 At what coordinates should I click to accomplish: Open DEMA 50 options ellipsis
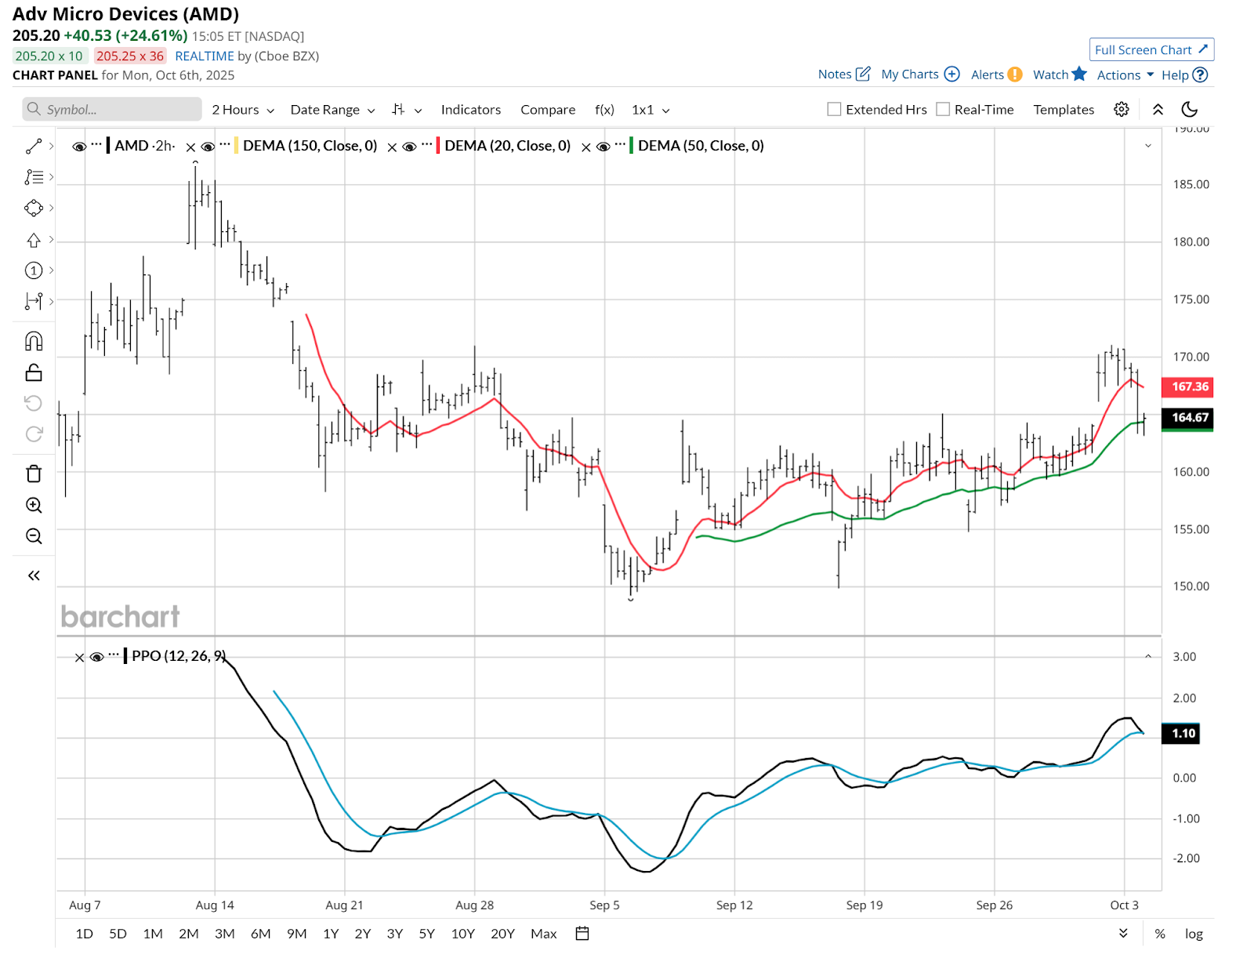click(620, 144)
